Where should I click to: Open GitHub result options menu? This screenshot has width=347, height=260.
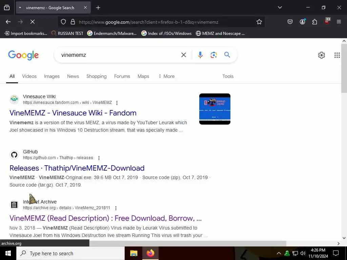click(x=99, y=158)
